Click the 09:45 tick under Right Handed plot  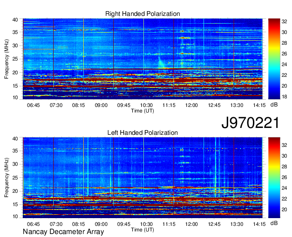click(x=124, y=105)
